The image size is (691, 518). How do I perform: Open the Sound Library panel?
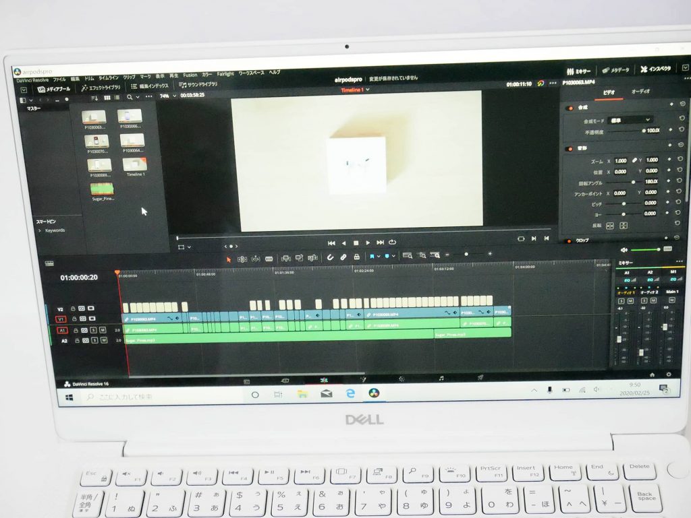tap(198, 84)
